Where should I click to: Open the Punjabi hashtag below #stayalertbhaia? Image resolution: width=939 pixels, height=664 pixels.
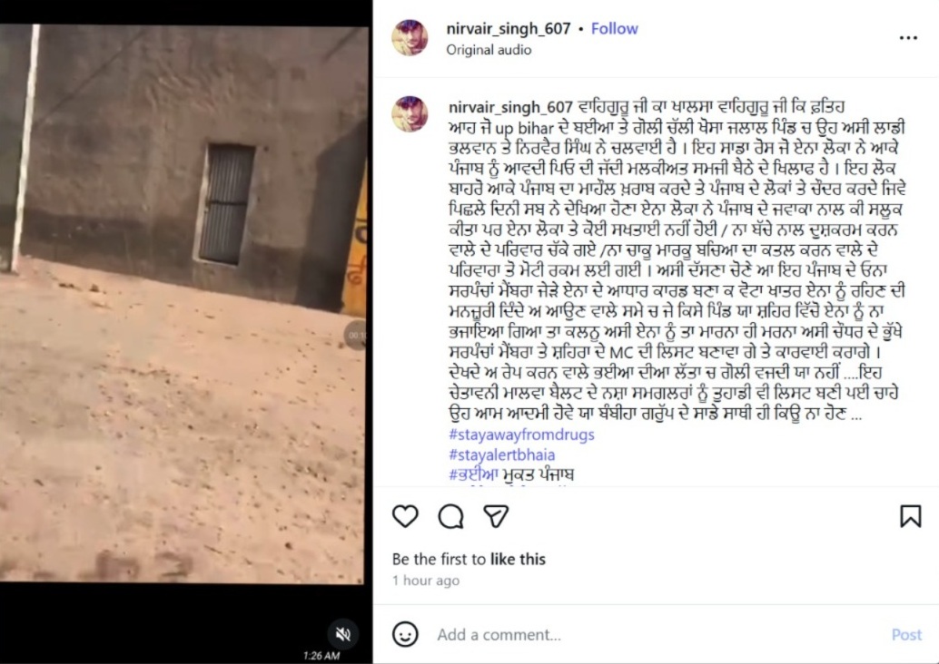click(511, 475)
